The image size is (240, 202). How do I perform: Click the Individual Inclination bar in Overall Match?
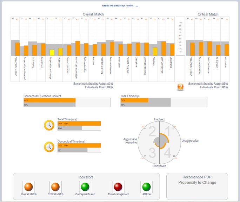click(x=78, y=48)
